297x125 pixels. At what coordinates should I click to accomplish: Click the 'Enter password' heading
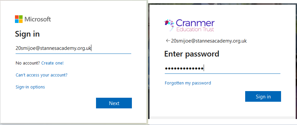click(x=192, y=54)
